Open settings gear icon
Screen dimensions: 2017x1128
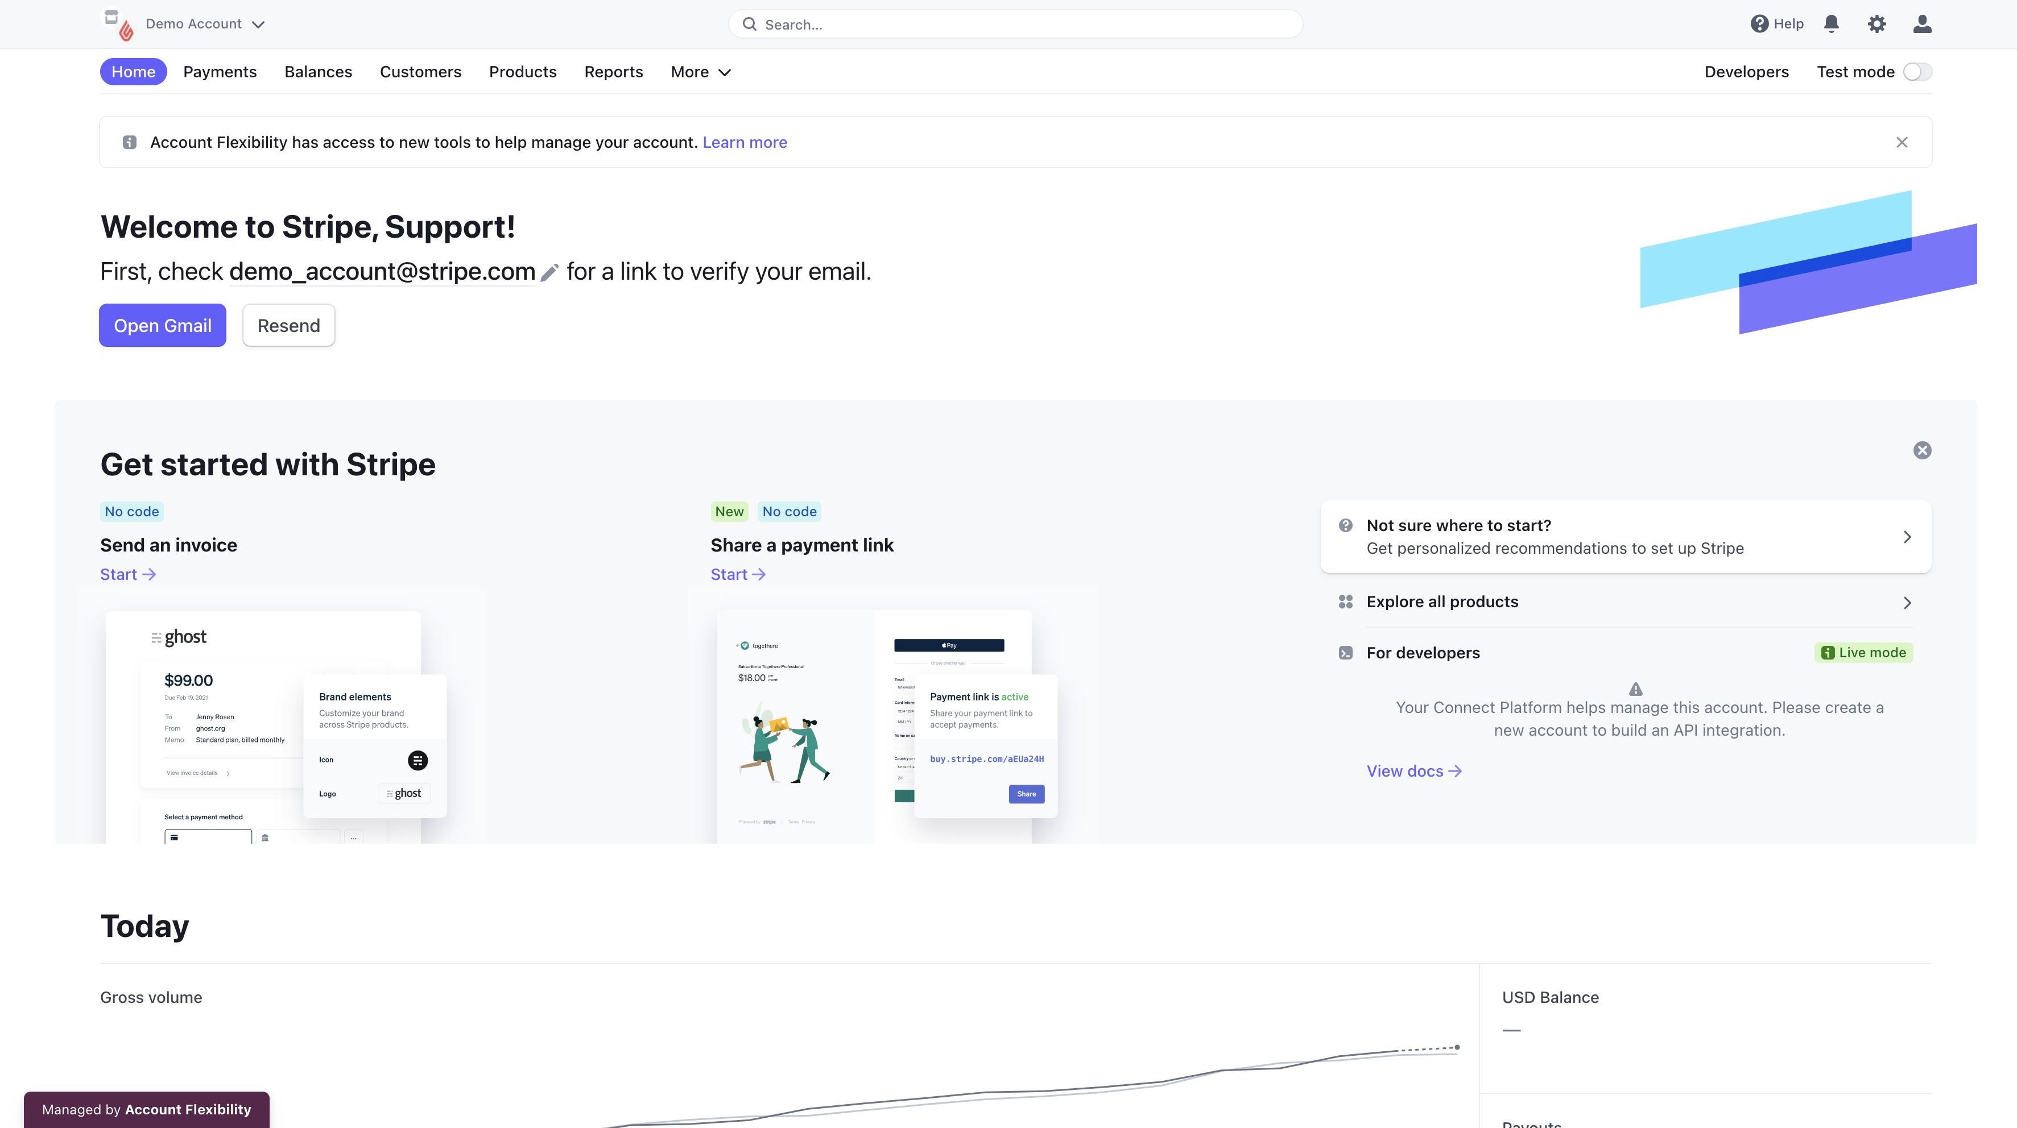[1876, 23]
